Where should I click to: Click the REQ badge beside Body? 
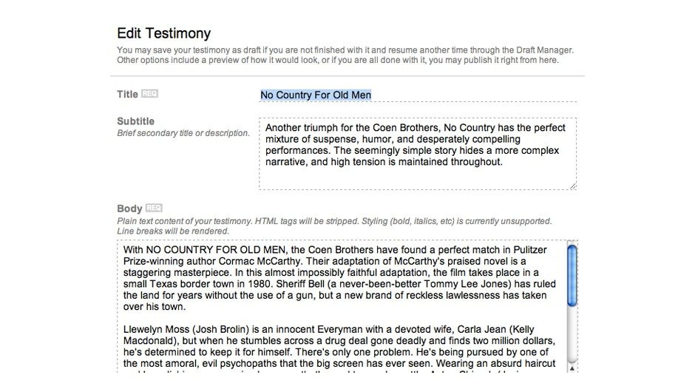pyautogui.click(x=154, y=208)
